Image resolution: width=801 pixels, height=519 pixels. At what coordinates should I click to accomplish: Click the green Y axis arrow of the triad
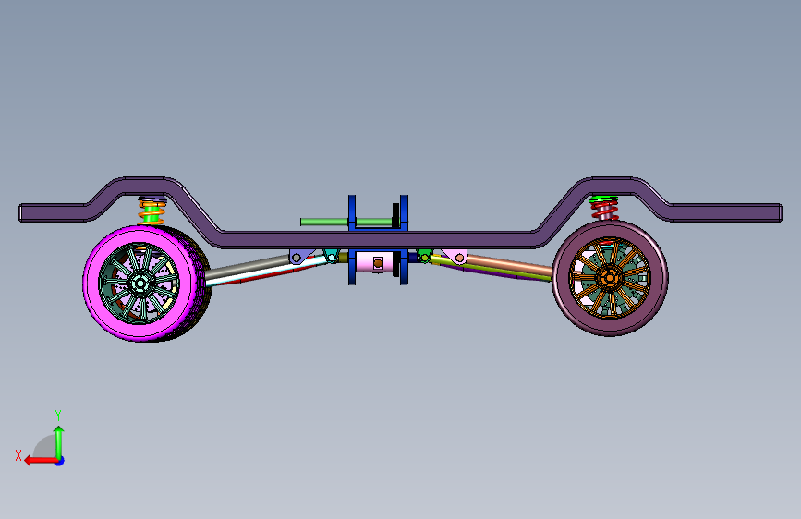(x=59, y=441)
